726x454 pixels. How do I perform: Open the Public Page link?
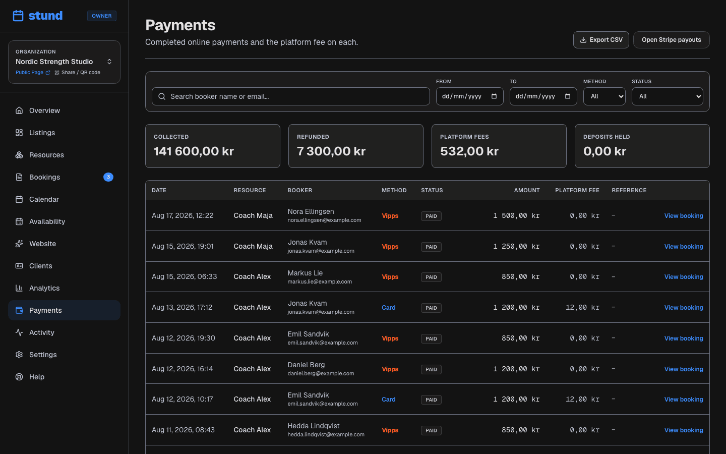coord(33,73)
